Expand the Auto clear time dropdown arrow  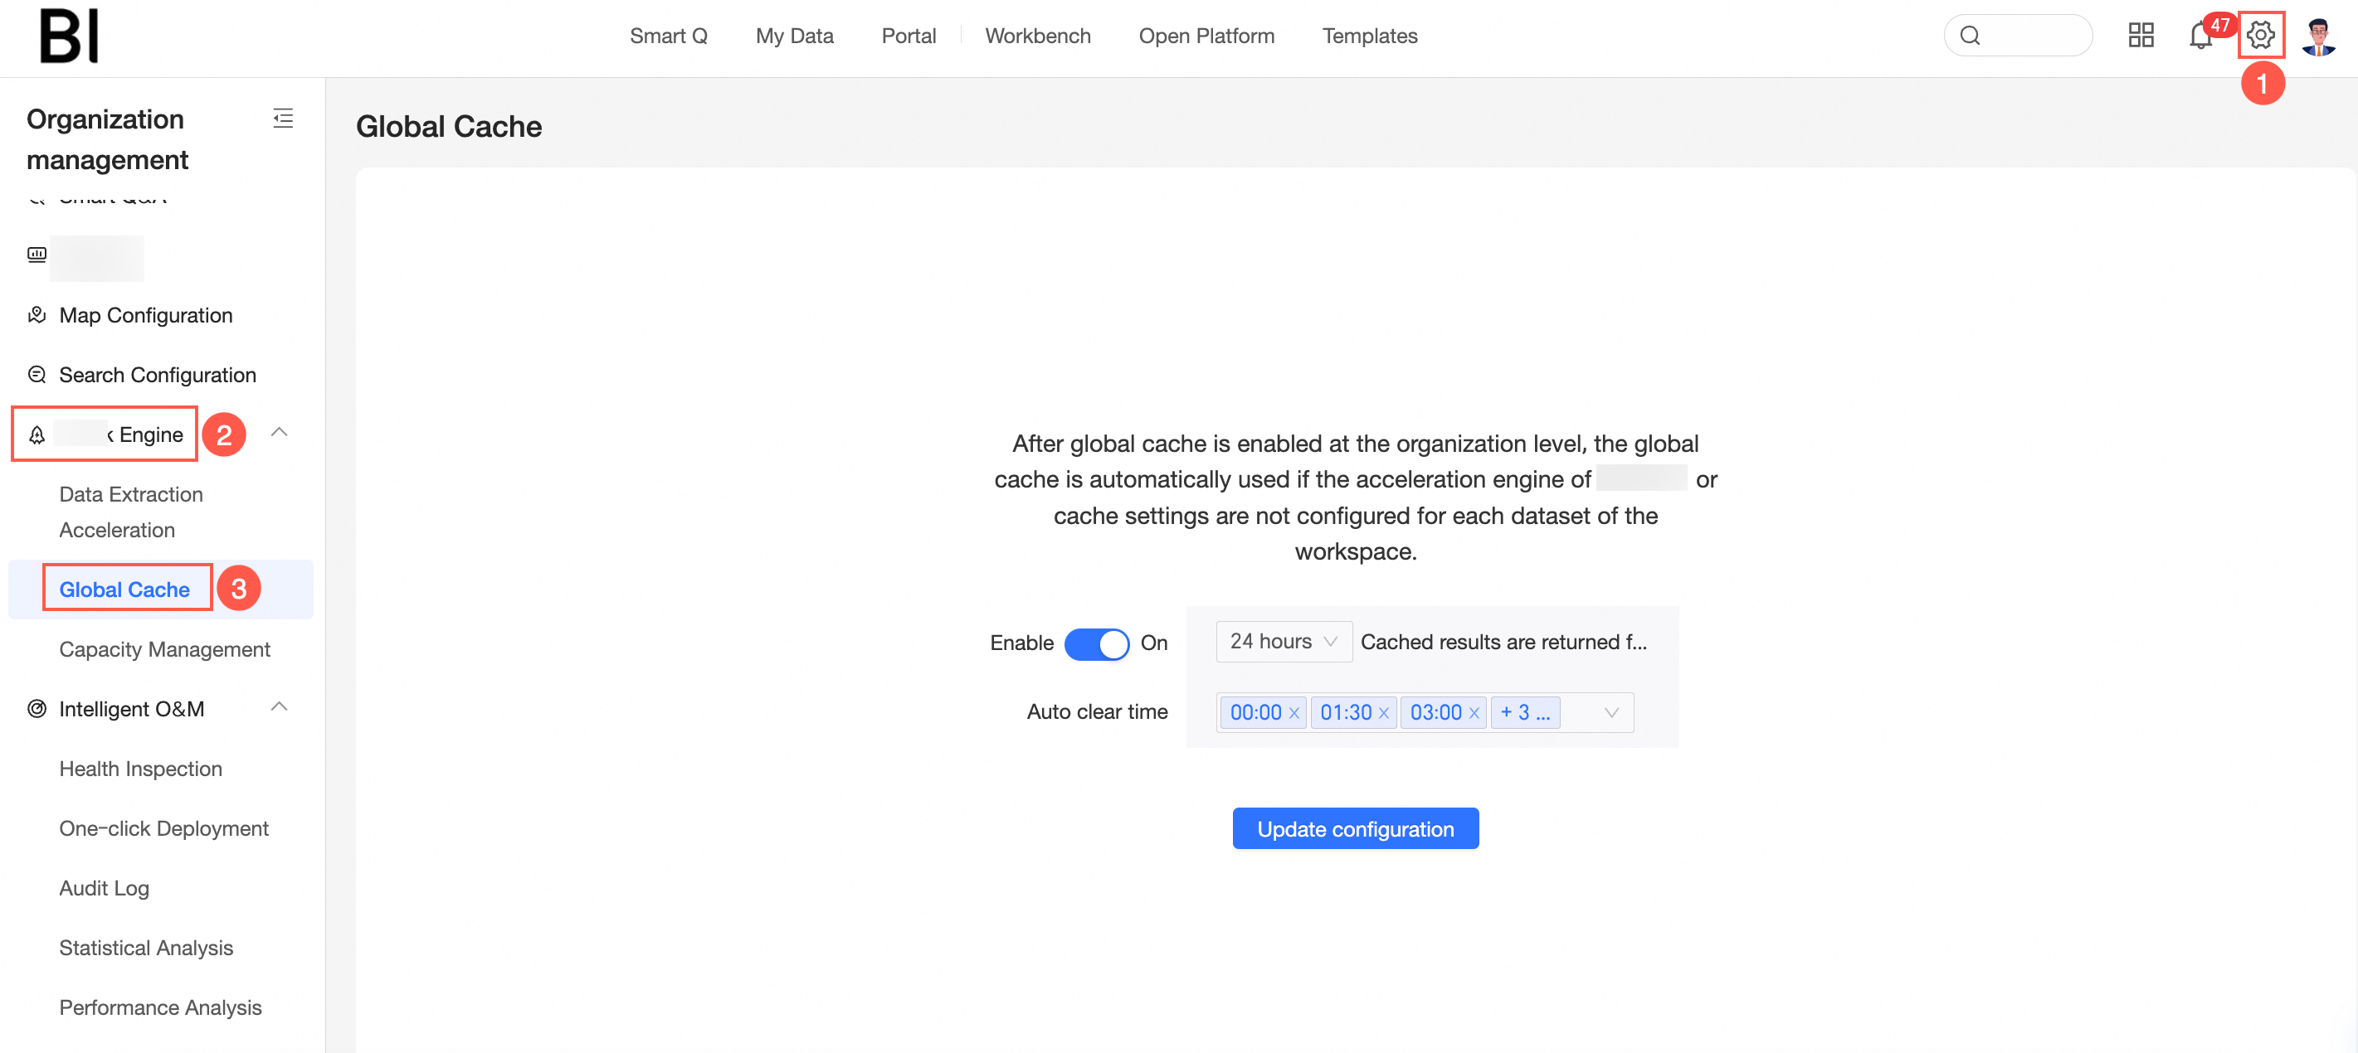click(x=1611, y=713)
